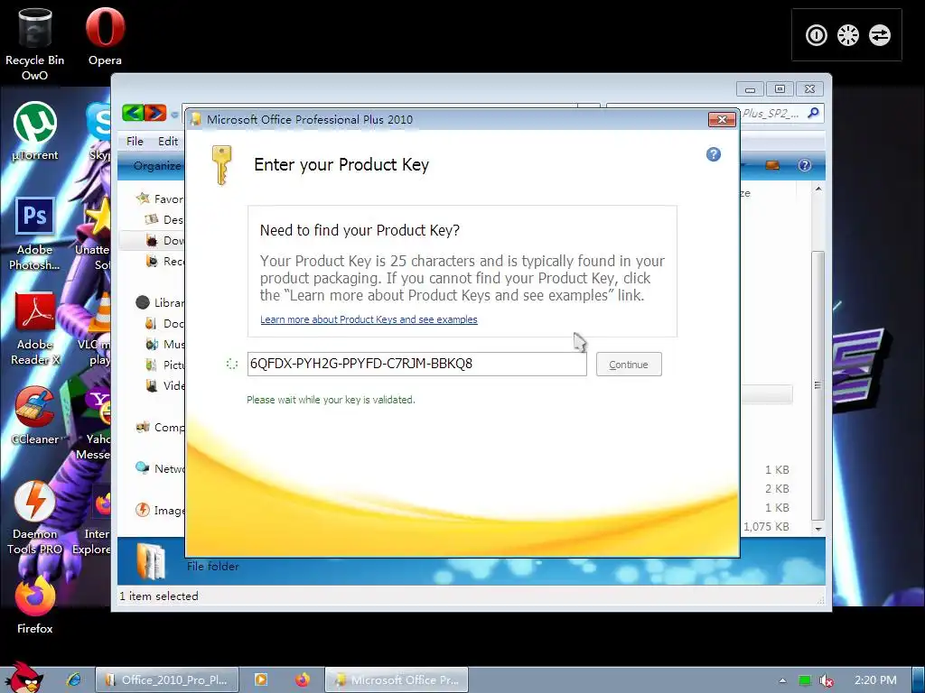Click the swap arrows icon in the top-right widget
Screen dimensions: 925x693
pyautogui.click(x=879, y=35)
